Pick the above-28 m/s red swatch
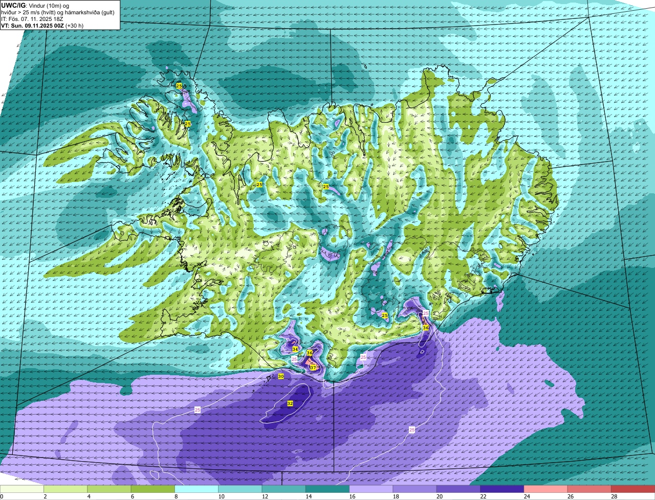This screenshot has width=655, height=500. click(633, 489)
